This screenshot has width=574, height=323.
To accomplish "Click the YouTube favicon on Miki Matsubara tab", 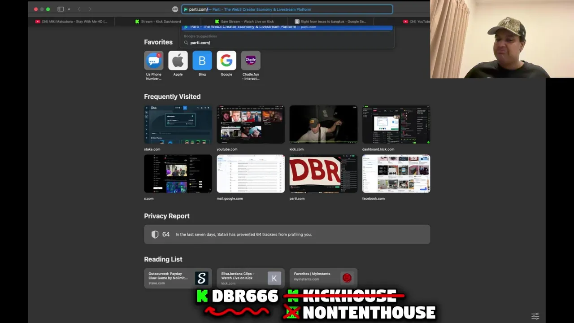I will (38, 22).
